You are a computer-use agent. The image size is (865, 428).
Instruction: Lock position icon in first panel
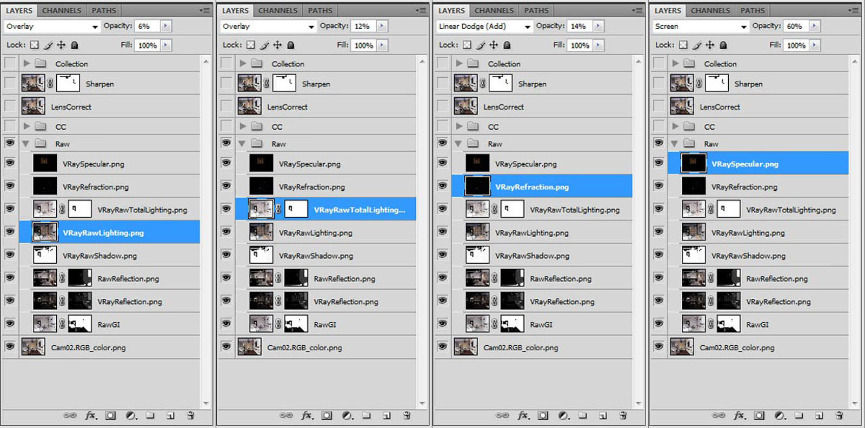[61, 45]
